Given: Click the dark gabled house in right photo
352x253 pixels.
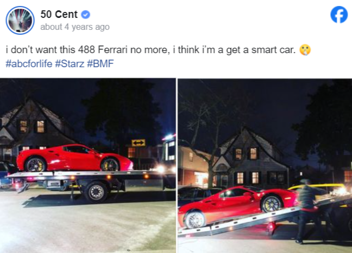Looking at the screenshot, I should click(250, 158).
